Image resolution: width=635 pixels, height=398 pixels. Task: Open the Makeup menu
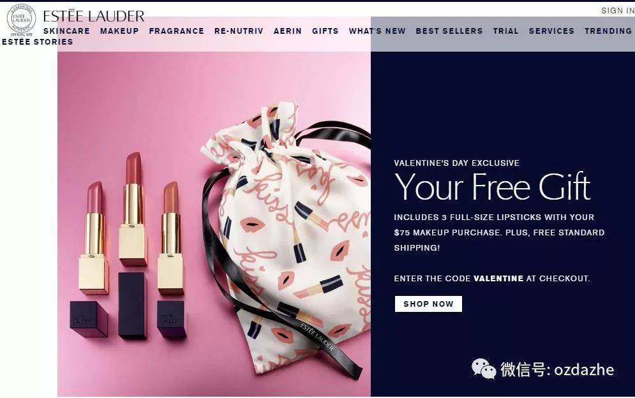pyautogui.click(x=119, y=31)
